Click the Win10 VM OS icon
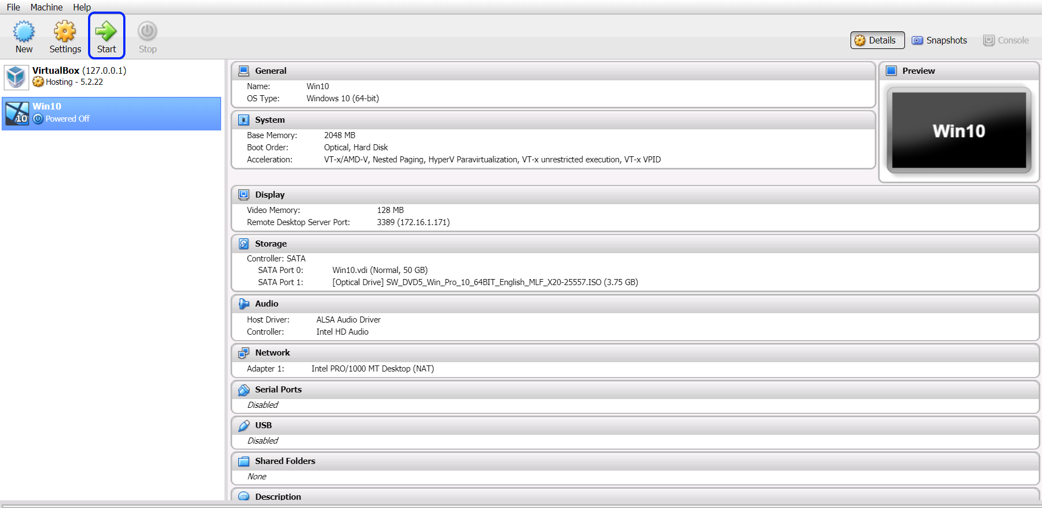The image size is (1042, 508). point(17,113)
